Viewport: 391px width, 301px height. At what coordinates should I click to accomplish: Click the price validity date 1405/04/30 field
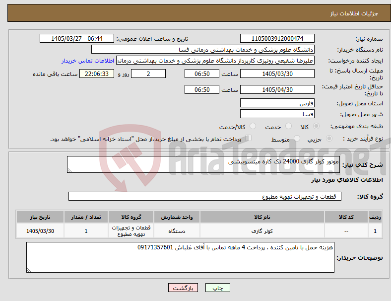click(x=277, y=89)
